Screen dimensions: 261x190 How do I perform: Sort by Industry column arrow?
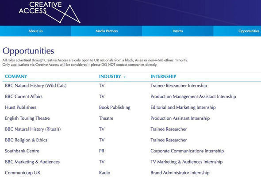pos(124,77)
